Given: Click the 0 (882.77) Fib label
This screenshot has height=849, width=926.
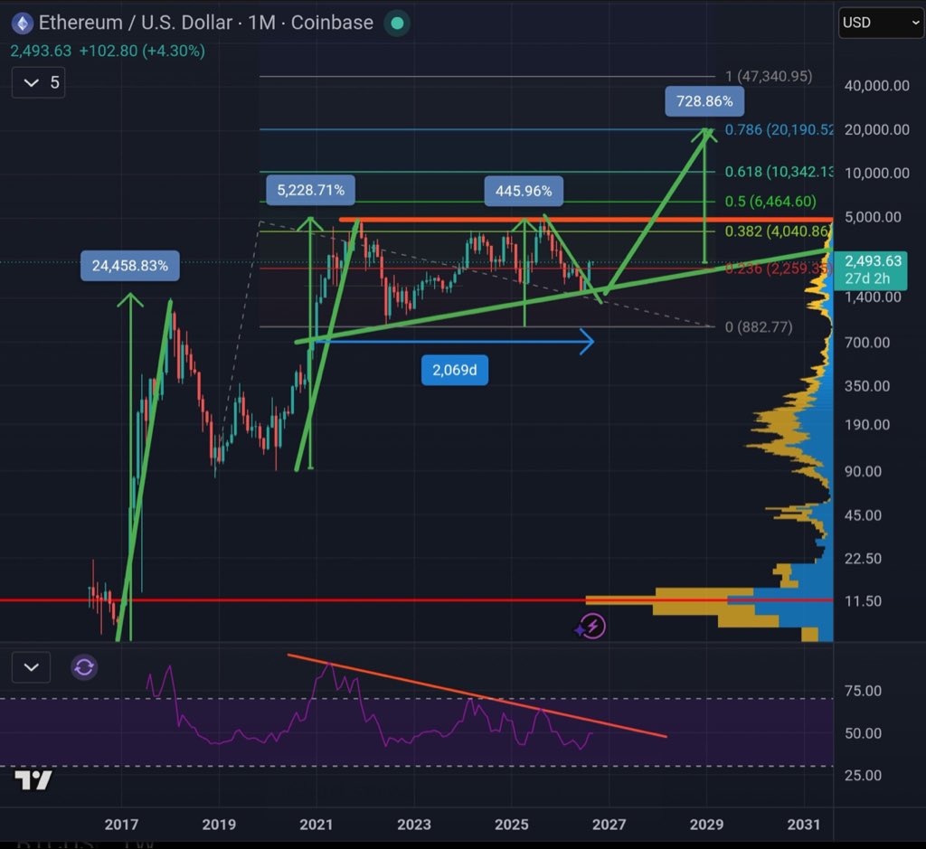Looking at the screenshot, I should click(x=759, y=326).
